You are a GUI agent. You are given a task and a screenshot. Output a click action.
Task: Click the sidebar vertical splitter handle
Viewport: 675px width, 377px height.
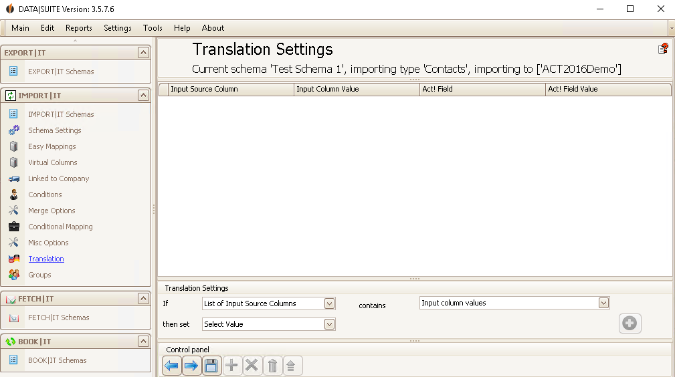coord(154,210)
